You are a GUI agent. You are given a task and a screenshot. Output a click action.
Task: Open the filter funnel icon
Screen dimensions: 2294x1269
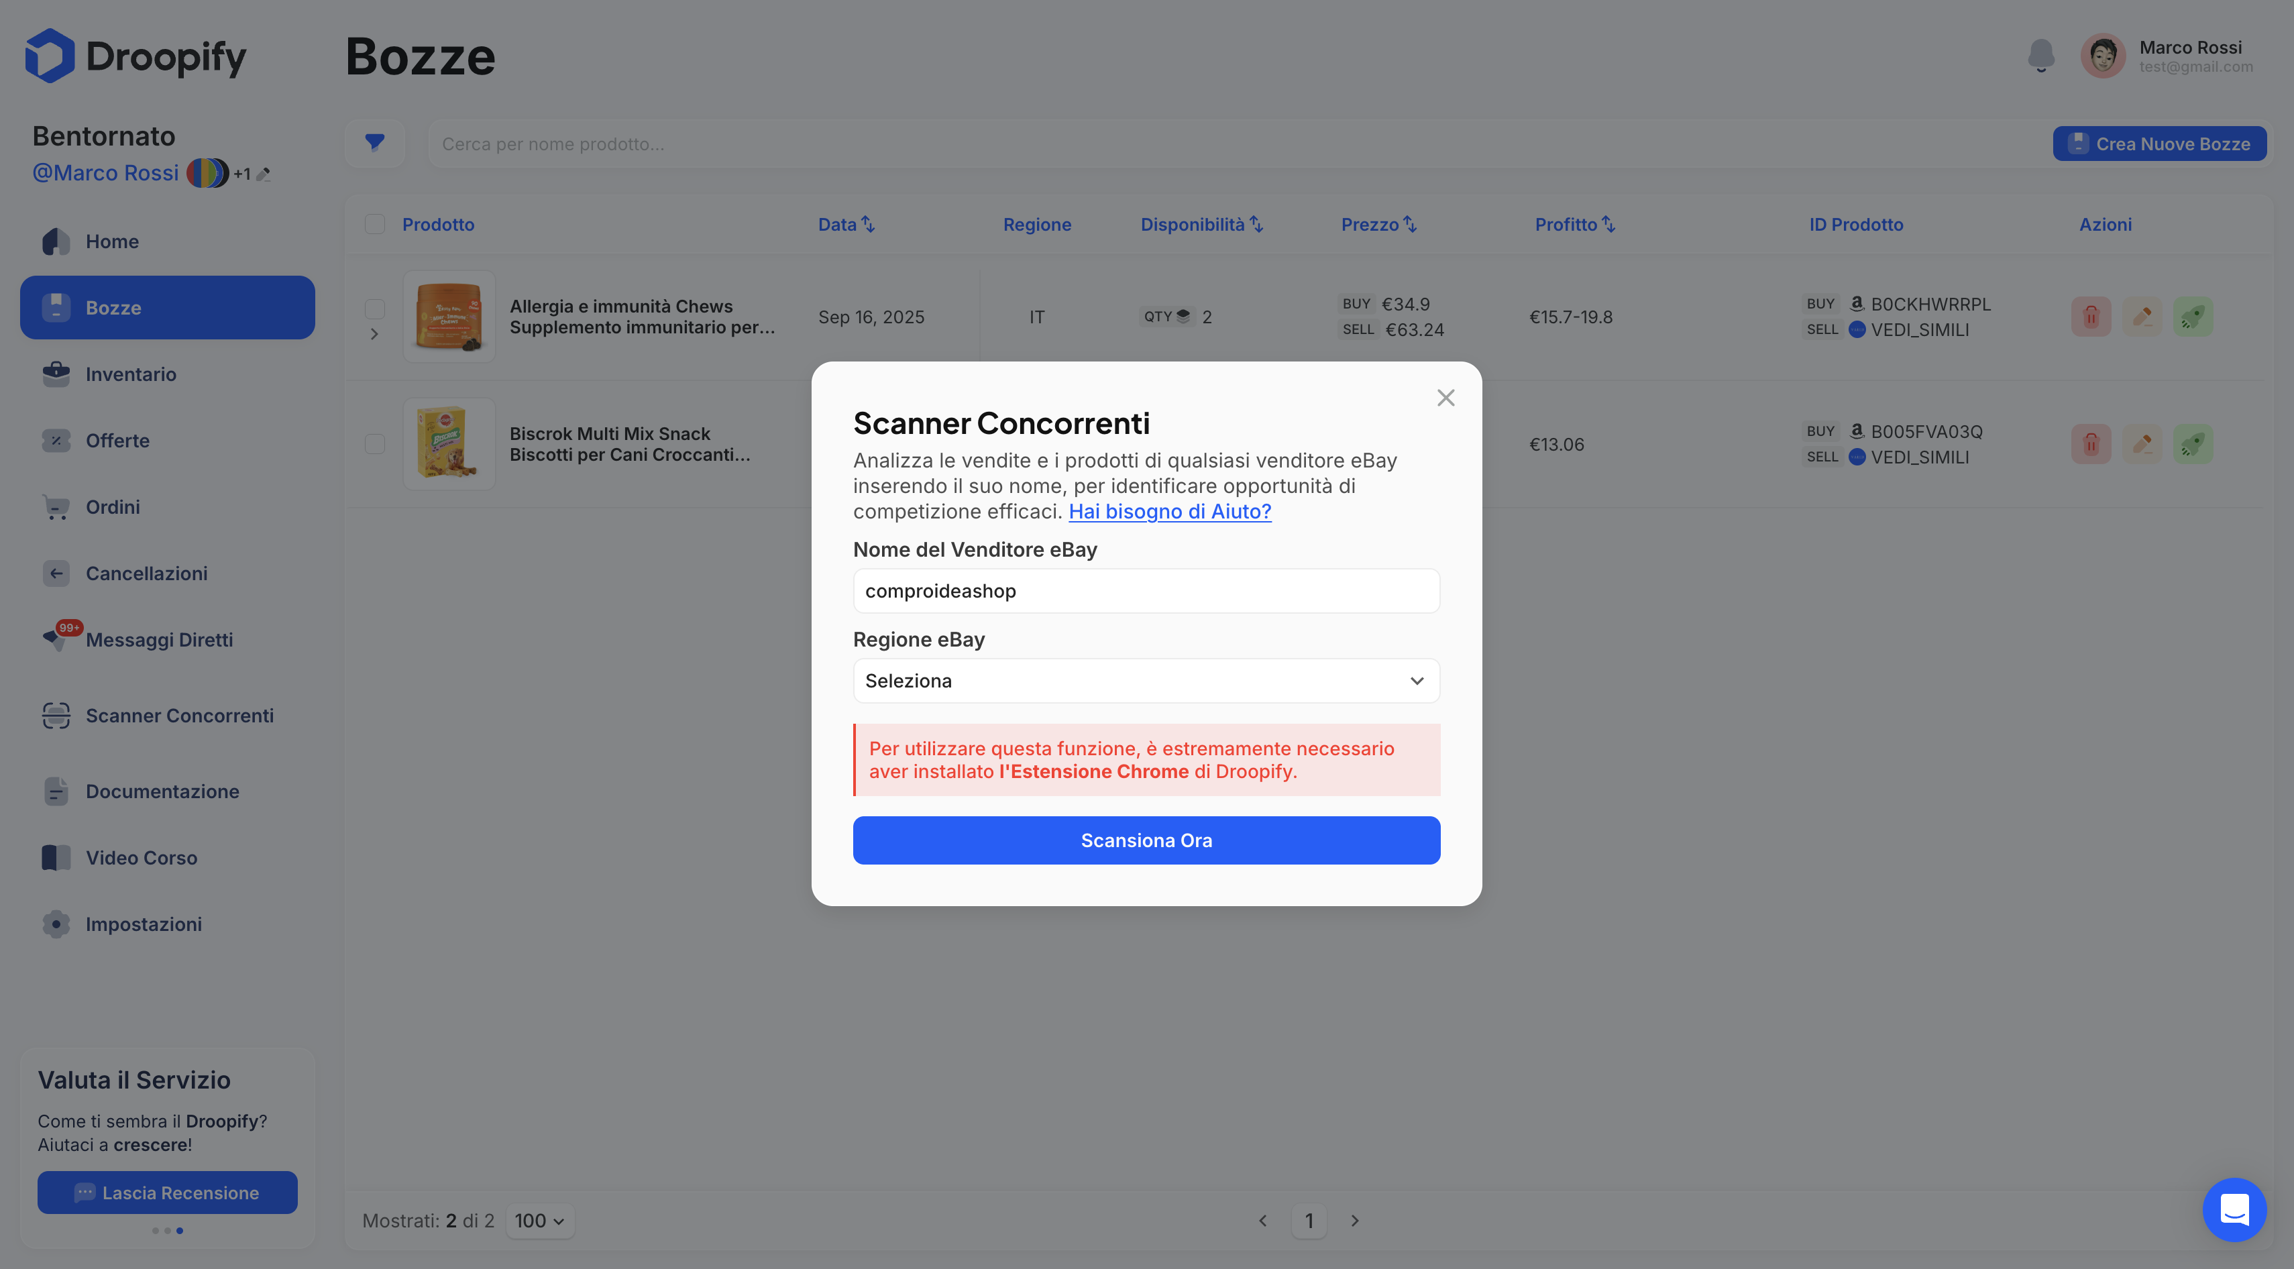(x=375, y=142)
